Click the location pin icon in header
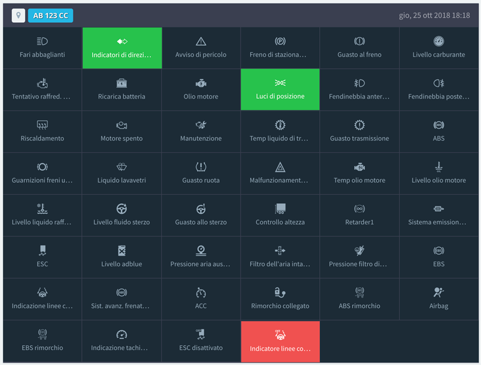 (18, 16)
